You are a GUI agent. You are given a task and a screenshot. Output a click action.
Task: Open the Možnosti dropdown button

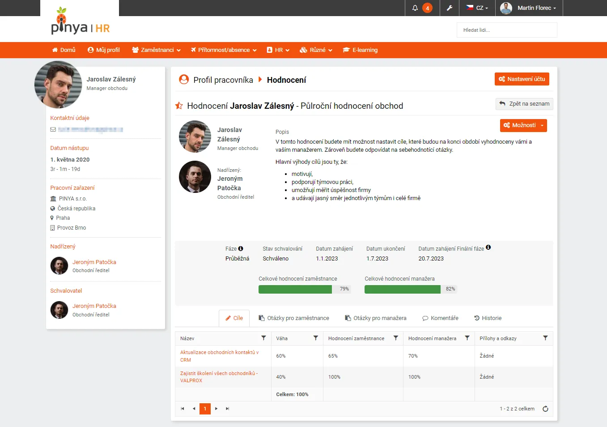(523, 125)
